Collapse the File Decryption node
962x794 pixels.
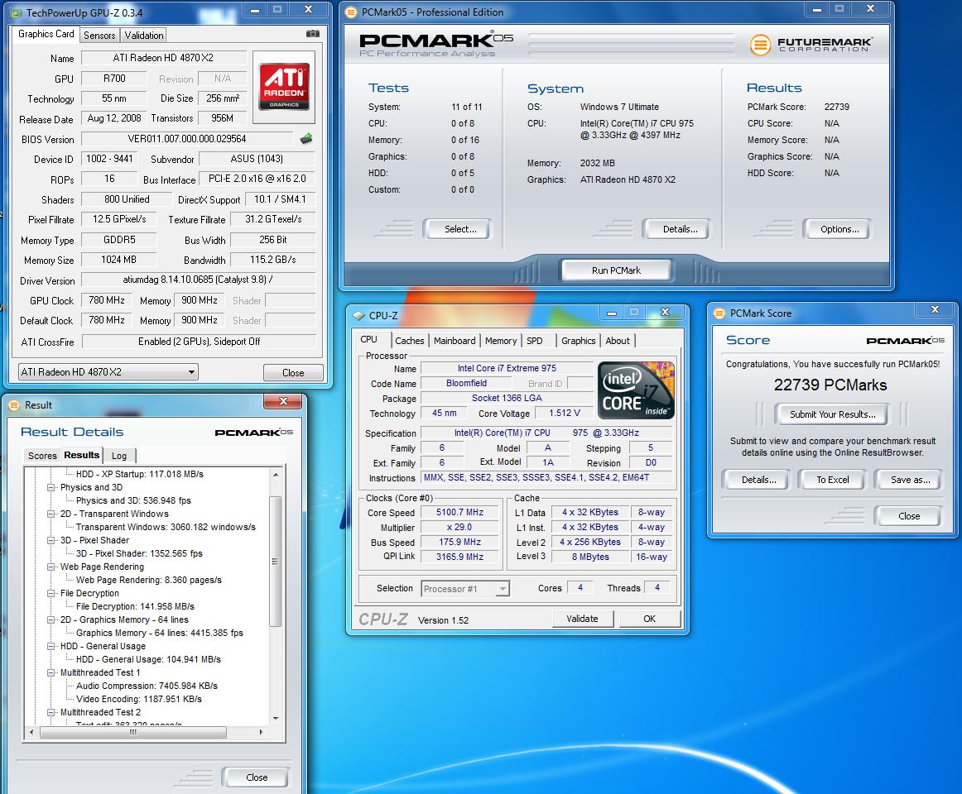coord(51,593)
